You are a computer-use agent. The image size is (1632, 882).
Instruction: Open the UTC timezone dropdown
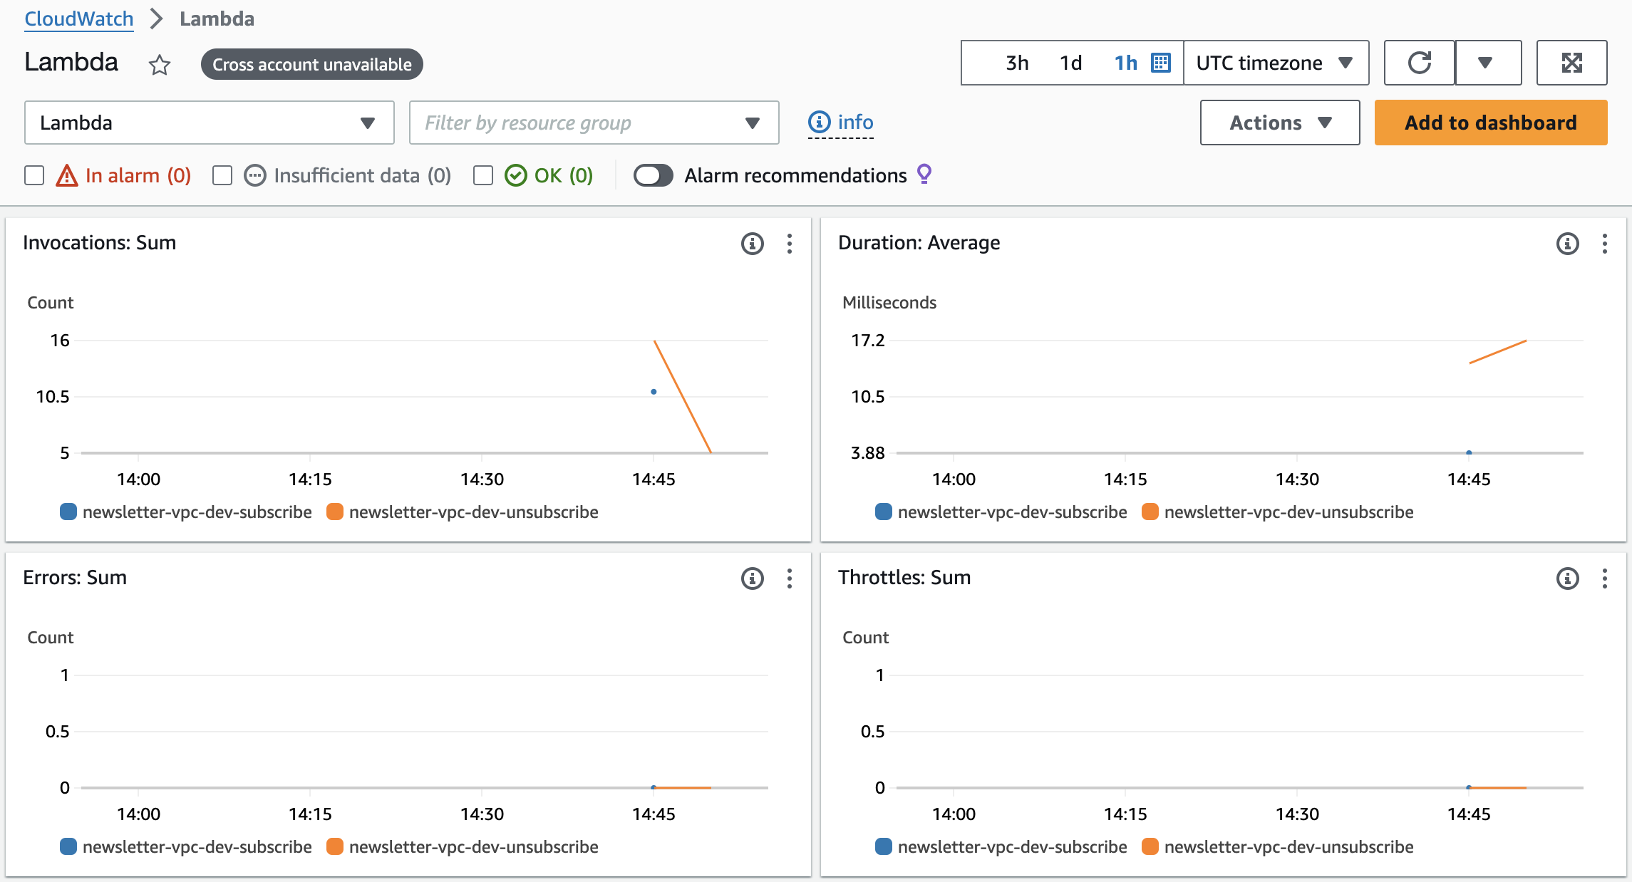click(x=1276, y=63)
